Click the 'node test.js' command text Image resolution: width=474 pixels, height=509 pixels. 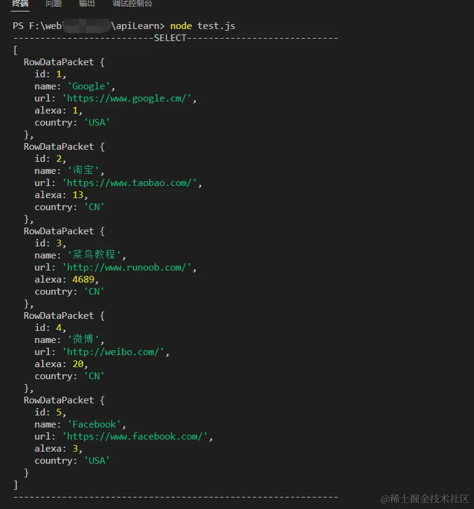coord(203,25)
